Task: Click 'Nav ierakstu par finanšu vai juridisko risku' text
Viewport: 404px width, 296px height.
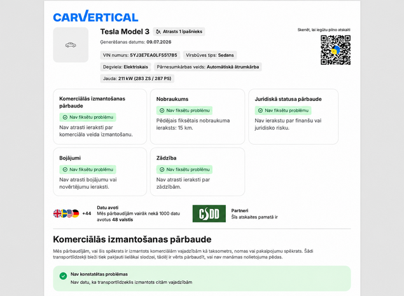Action: [288, 124]
